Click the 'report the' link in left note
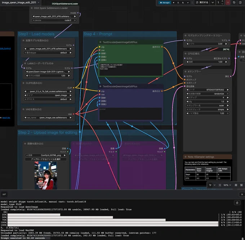 pos(6,117)
